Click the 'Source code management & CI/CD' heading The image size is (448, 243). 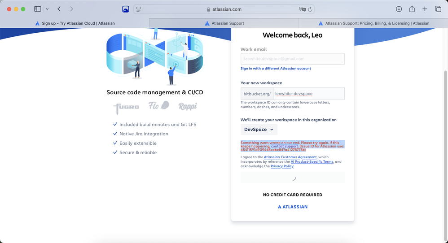155,92
